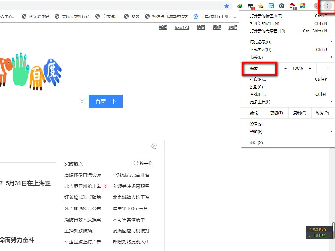This screenshot has height=251, width=335.
Task: Expand the 帮助 submenu
Action: (x=256, y=131)
